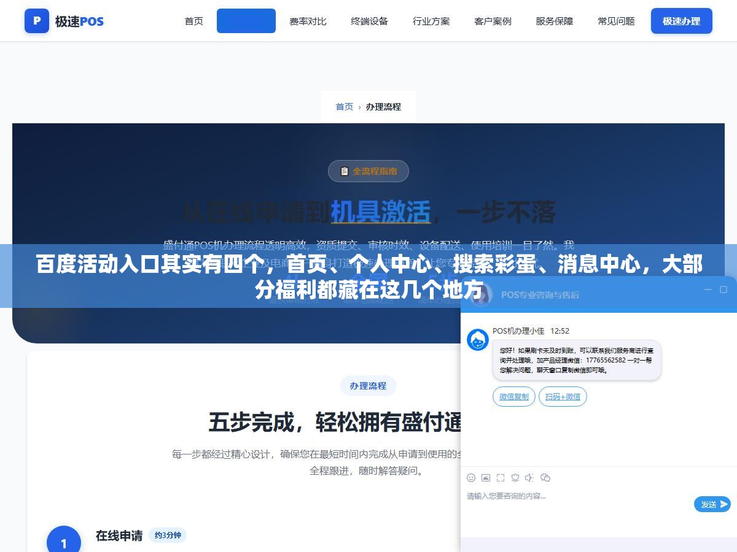Click the rating flower icon in chat
Image resolution: width=737 pixels, height=552 pixels.
(515, 478)
